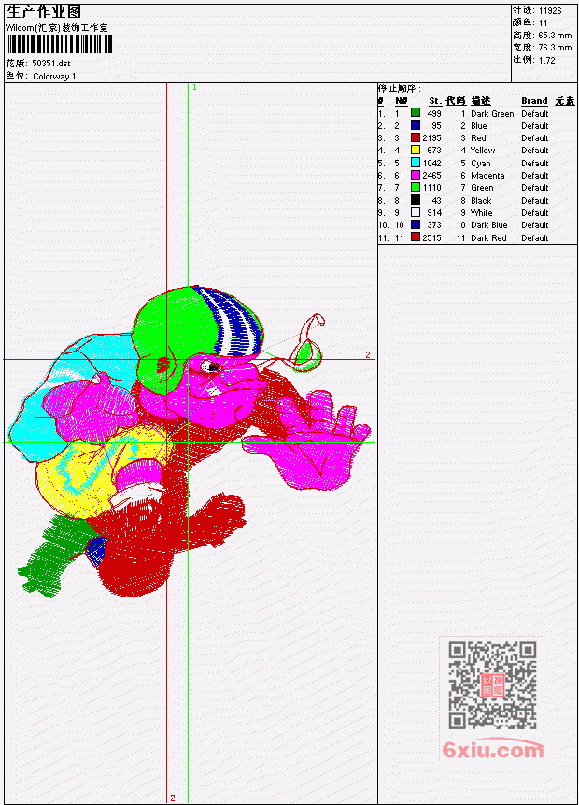Click the 'Cyan' description text
Viewport: 579px width, 805px height.
click(x=481, y=164)
